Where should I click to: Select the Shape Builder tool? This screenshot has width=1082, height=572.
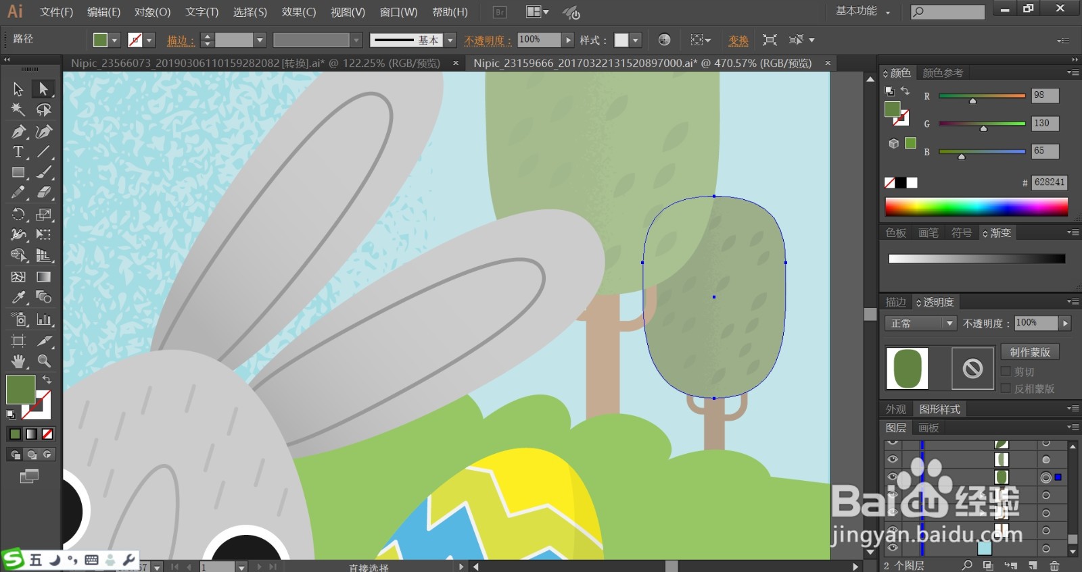pos(18,255)
